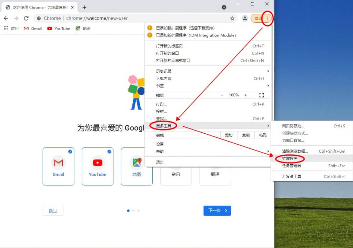This screenshot has height=248, width=353.
Task: Open the 迅雷下载支持 extension notification
Action: [208, 28]
